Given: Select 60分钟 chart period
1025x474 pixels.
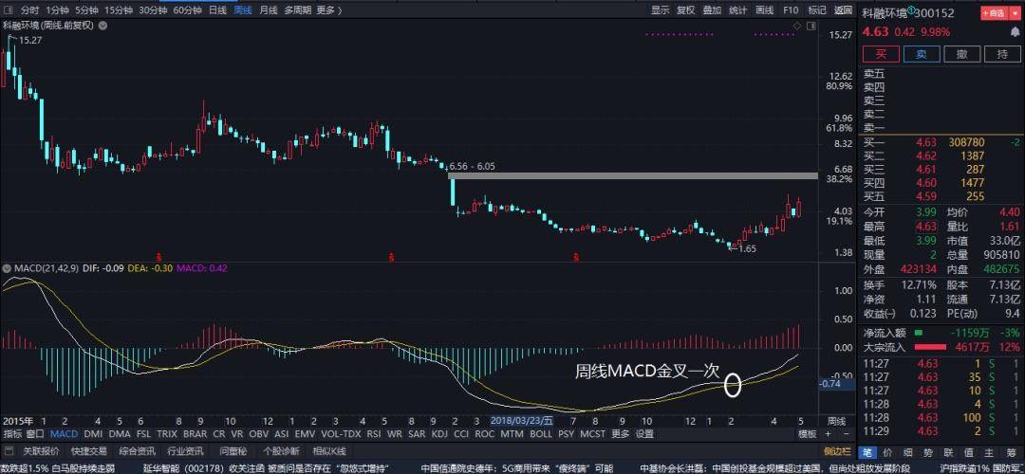Looking at the screenshot, I should (187, 9).
